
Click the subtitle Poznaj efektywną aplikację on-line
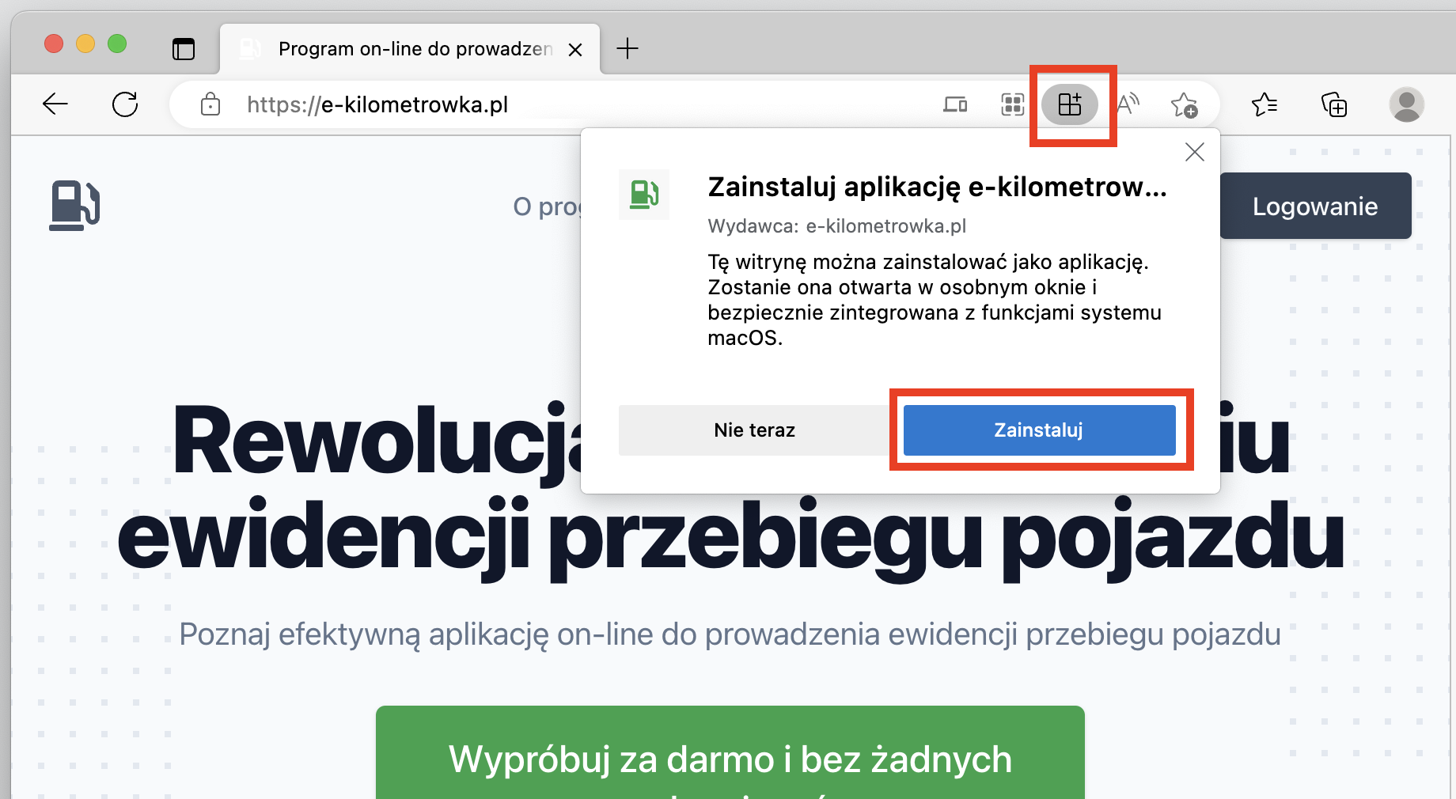[x=729, y=634]
